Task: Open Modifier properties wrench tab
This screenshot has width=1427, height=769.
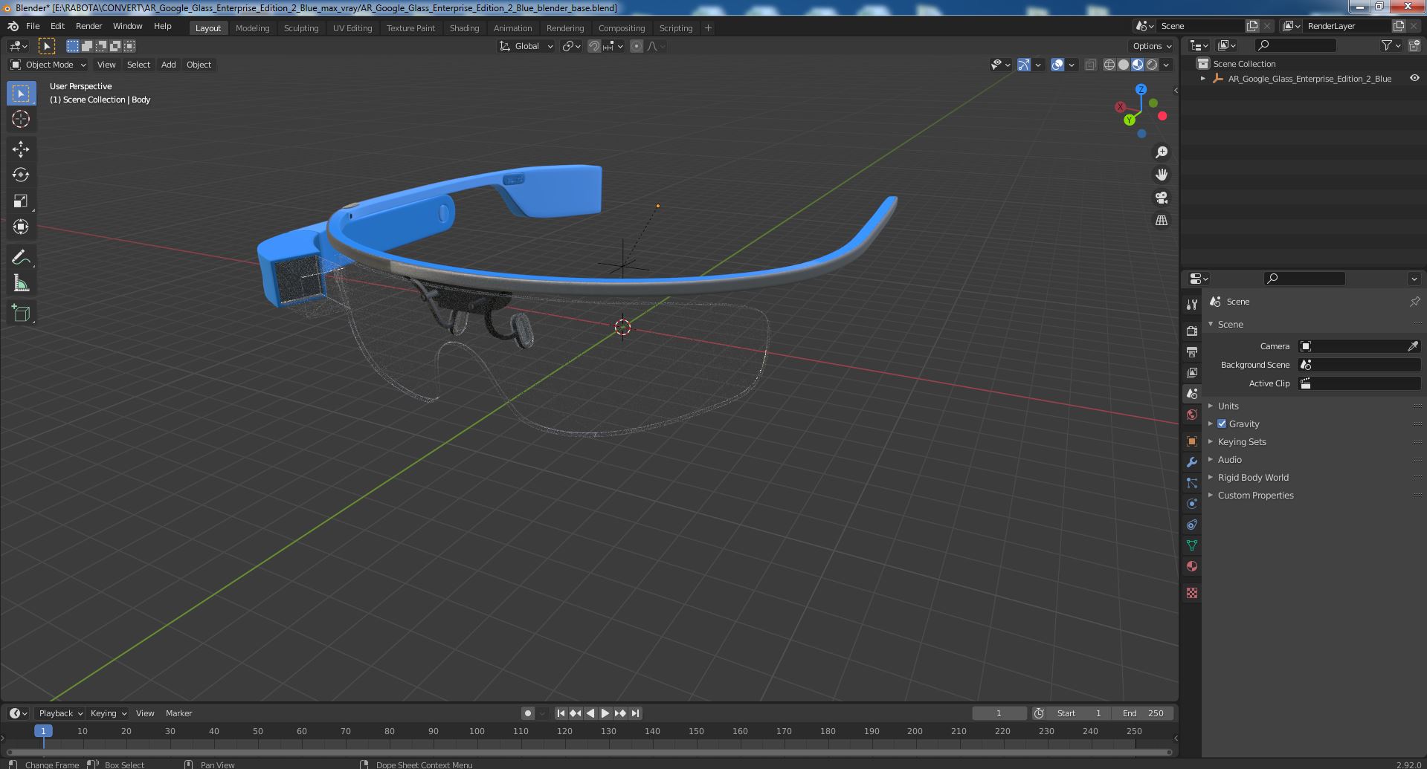Action: point(1192,462)
